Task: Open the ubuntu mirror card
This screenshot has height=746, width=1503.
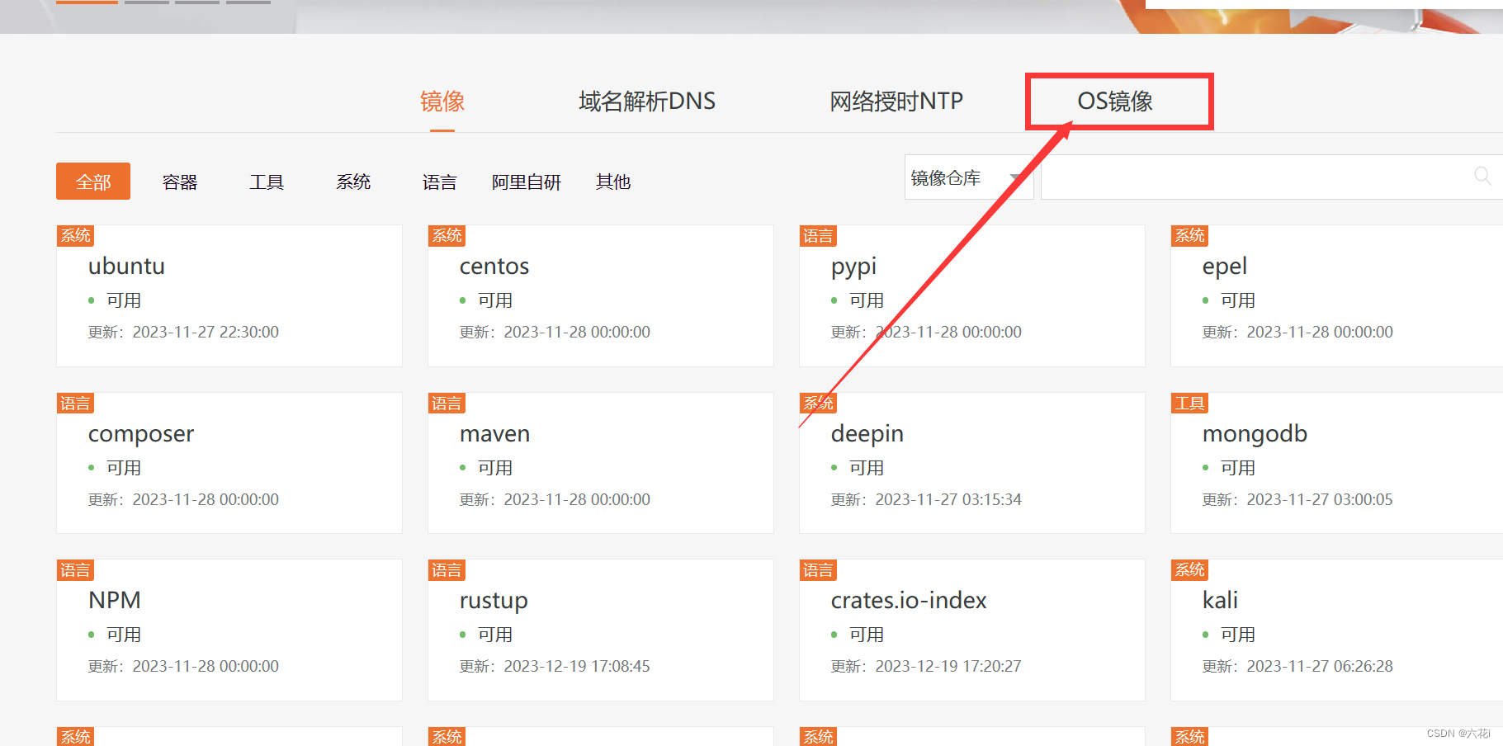Action: pos(229,295)
